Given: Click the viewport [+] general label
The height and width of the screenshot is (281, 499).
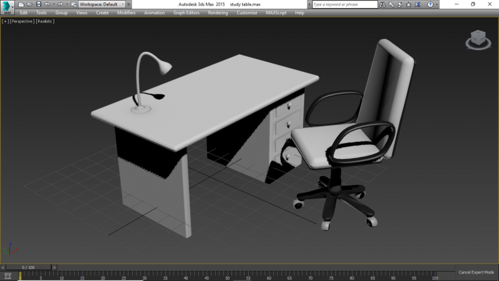Looking at the screenshot, I should point(5,21).
